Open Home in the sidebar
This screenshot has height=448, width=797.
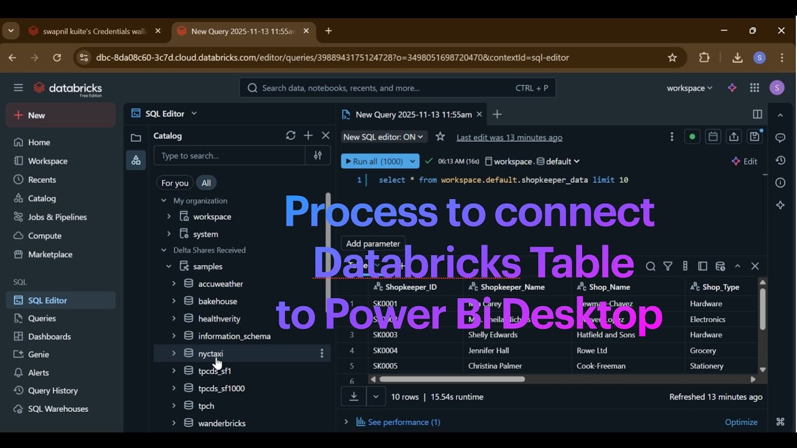[x=60, y=142]
